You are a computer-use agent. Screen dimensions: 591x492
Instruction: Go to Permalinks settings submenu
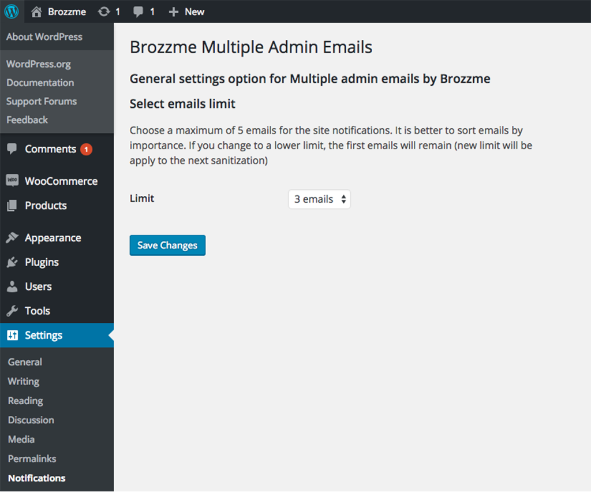coord(32,459)
